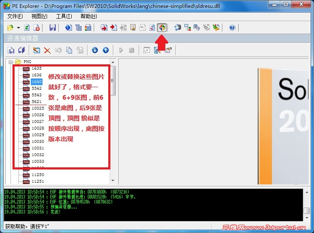Open the section headers view icon
Image resolution: width=314 pixels, height=233 pixels.
(x=88, y=27)
